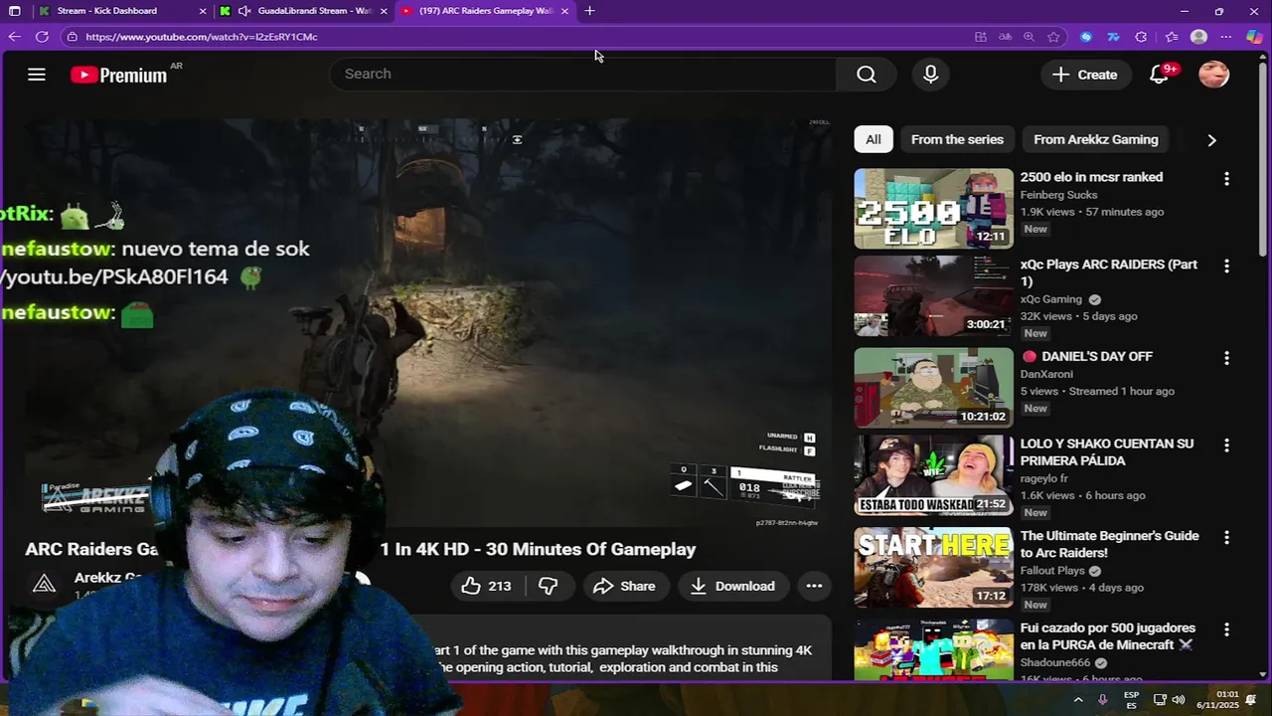Image resolution: width=1272 pixels, height=716 pixels.
Task: Open the notifications bell
Action: [x=1159, y=75]
